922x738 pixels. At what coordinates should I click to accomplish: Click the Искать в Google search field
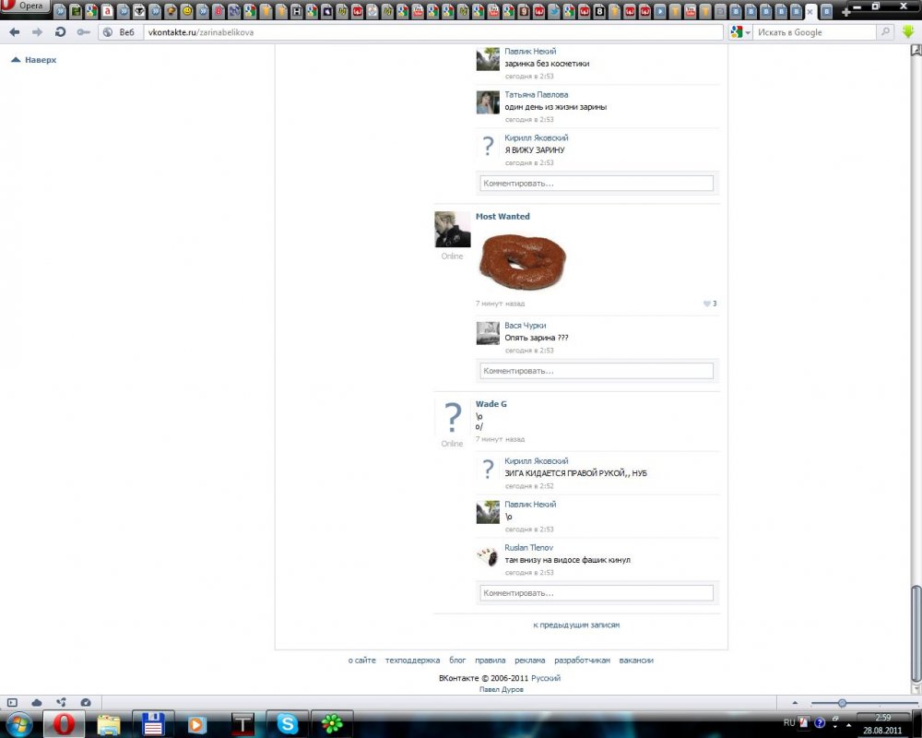[x=814, y=32]
